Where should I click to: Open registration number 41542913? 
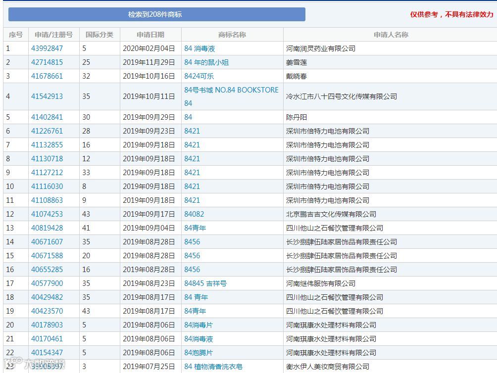point(47,96)
